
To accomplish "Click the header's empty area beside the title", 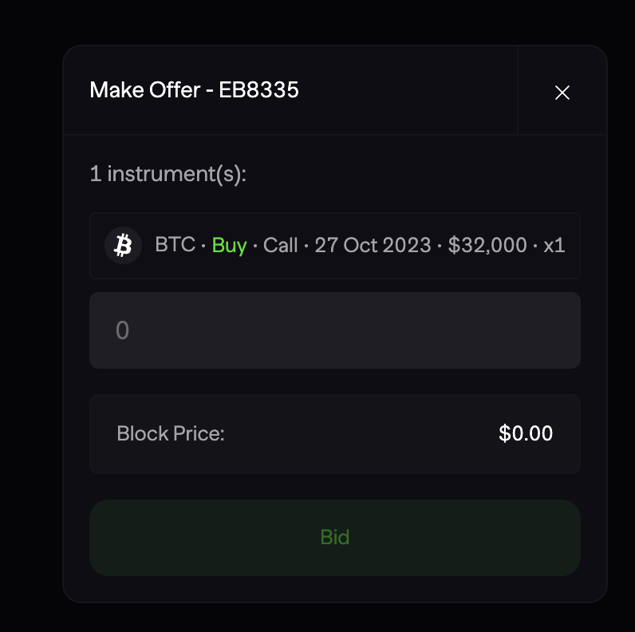I will click(x=405, y=90).
